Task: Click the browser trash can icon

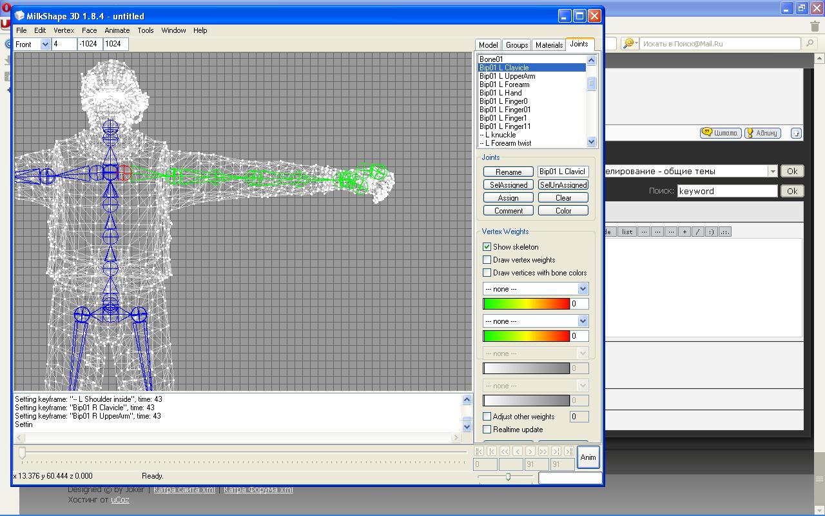Action: click(x=815, y=26)
